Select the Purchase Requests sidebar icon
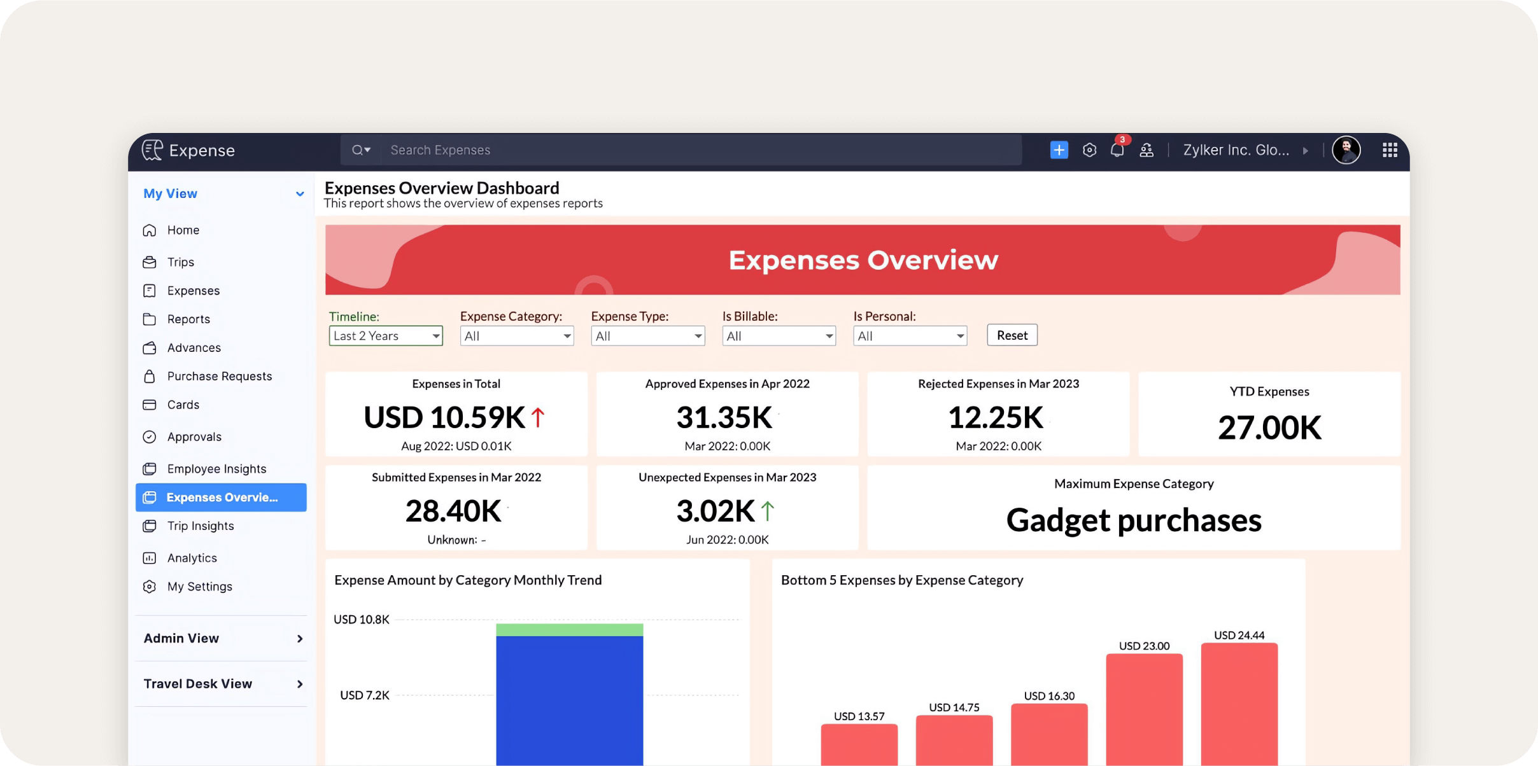The height and width of the screenshot is (766, 1538). 150,376
